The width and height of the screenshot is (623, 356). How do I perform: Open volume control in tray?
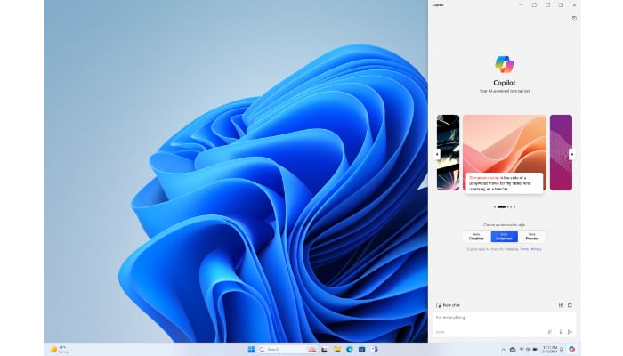click(529, 349)
